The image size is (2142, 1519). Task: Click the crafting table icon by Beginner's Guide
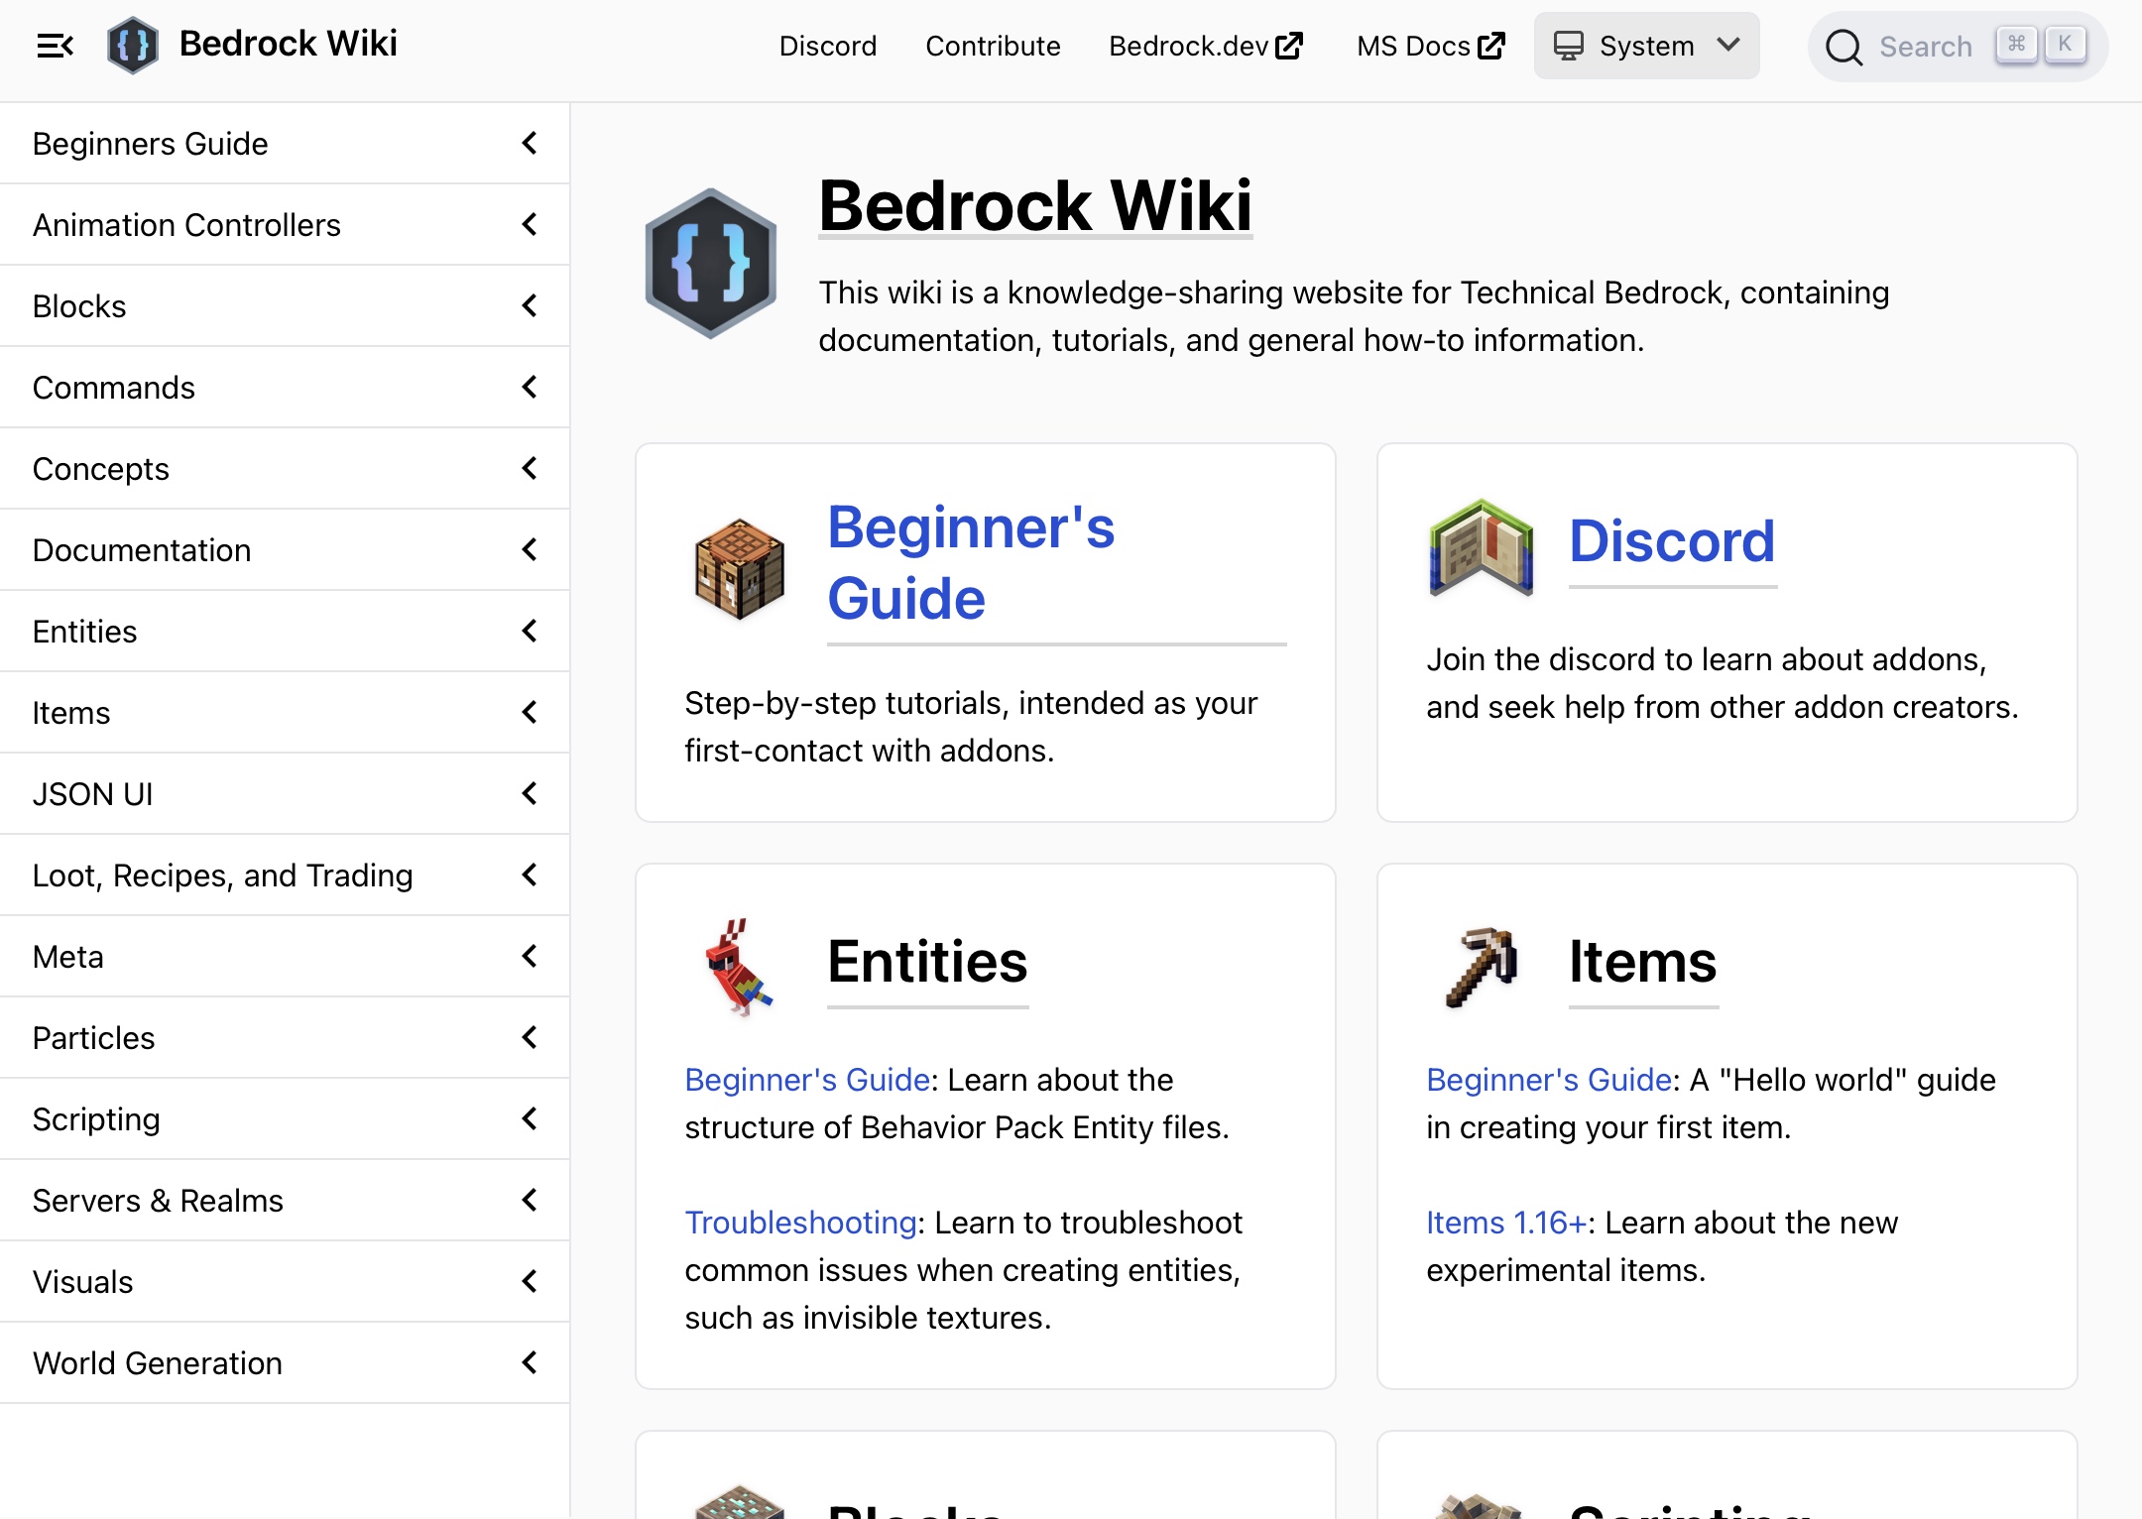[740, 569]
